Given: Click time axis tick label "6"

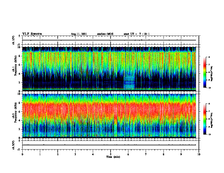Looking at the screenshot, I should pyautogui.click(x=128, y=154).
